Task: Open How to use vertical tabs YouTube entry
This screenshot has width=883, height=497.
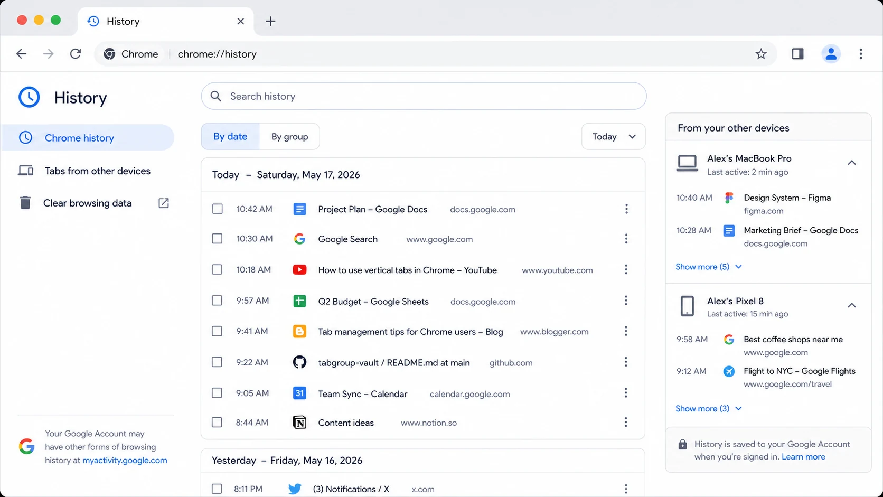Action: tap(407, 270)
